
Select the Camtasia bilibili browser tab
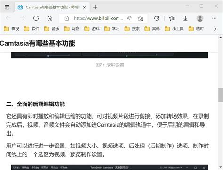(52, 7)
